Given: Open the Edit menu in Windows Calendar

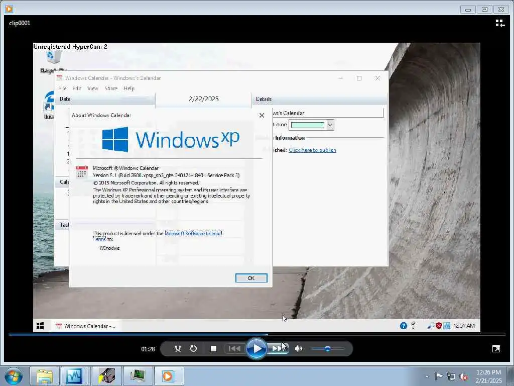Looking at the screenshot, I should [77, 88].
